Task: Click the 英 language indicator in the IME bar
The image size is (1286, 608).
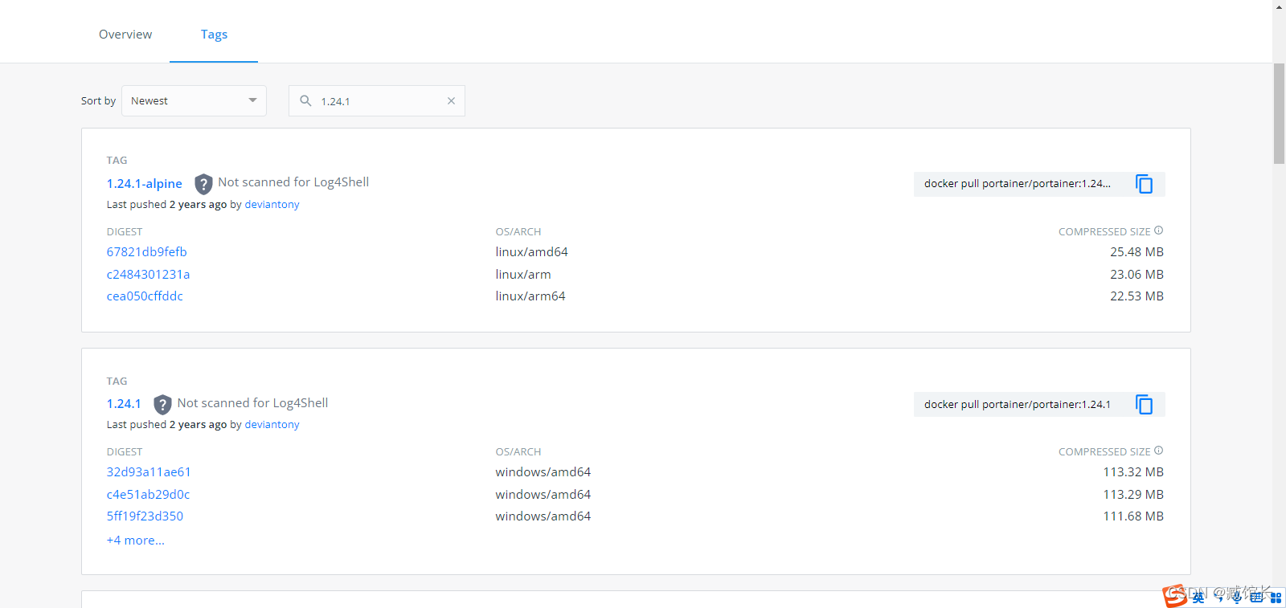Action: pyautogui.click(x=1198, y=598)
